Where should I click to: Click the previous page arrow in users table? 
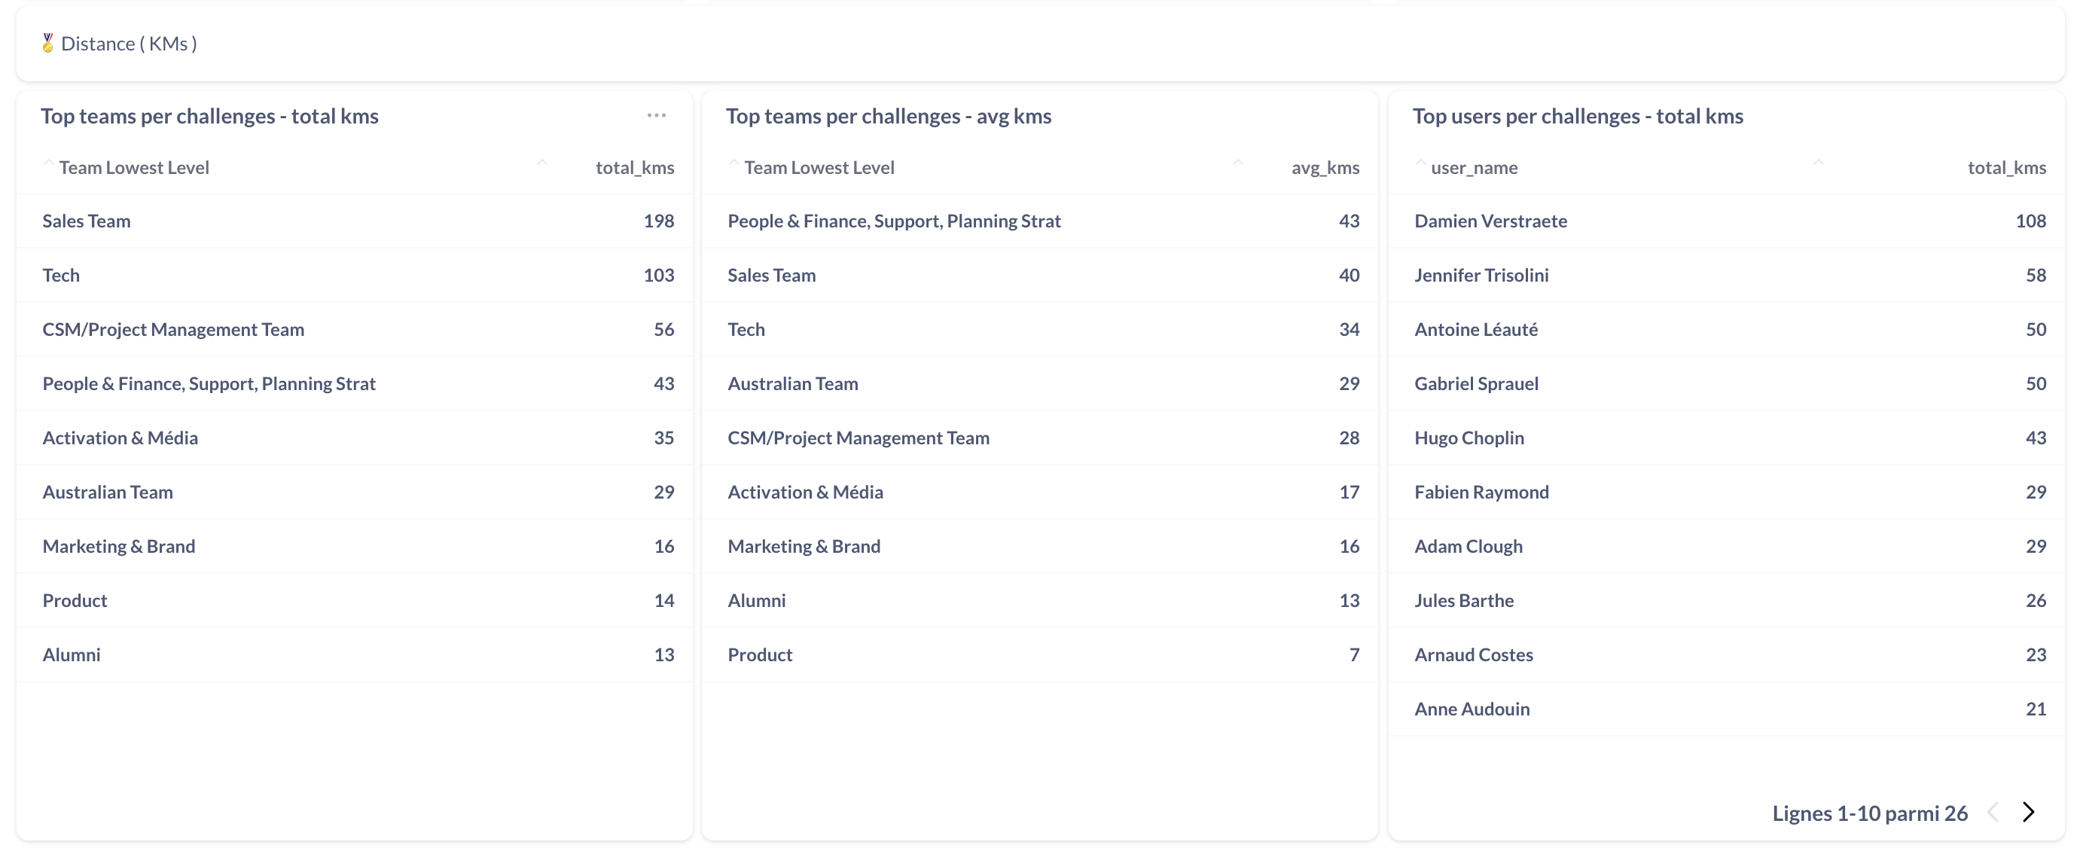(x=1993, y=812)
